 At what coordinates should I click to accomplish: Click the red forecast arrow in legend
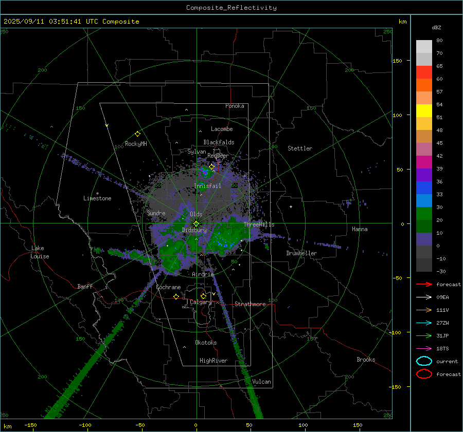pyautogui.click(x=424, y=284)
